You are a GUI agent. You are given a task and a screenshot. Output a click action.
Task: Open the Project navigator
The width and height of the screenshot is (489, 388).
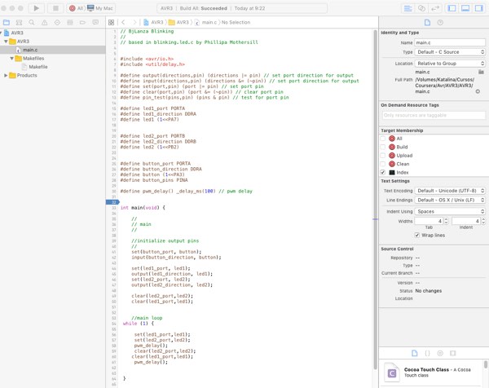pos(7,23)
